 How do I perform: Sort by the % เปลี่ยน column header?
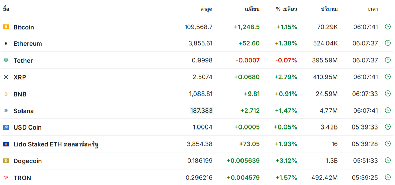pos(286,9)
